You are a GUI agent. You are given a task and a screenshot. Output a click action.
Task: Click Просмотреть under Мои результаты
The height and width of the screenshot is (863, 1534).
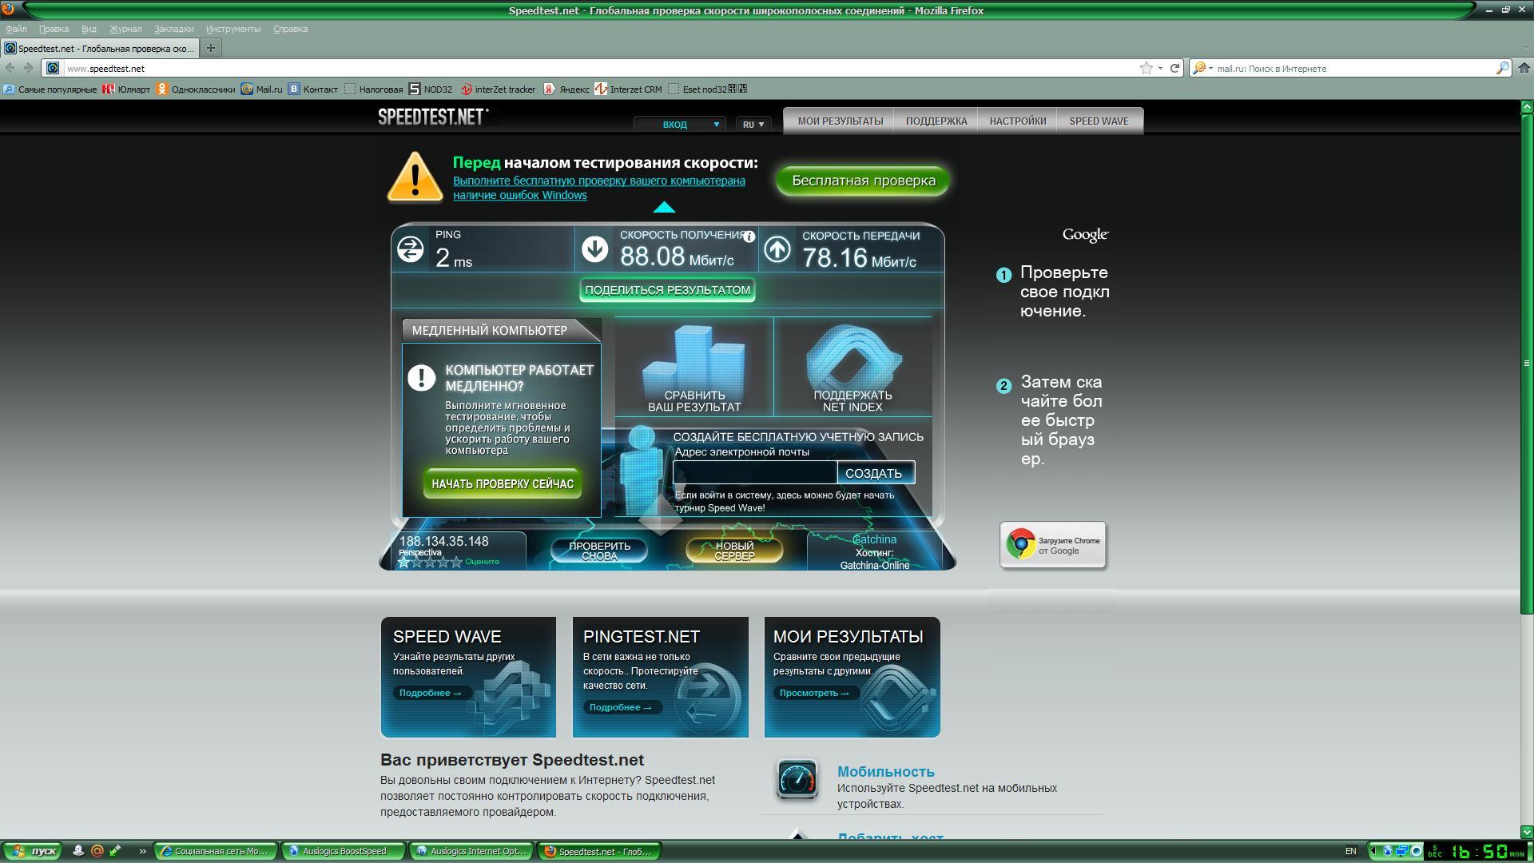tap(815, 693)
